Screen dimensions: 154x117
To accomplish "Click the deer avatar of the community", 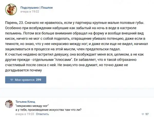I will (11, 10).
